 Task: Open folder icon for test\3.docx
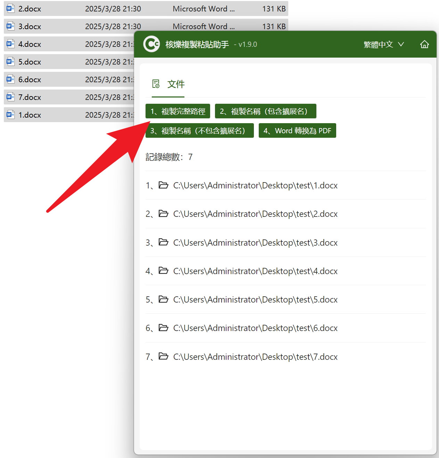pyautogui.click(x=163, y=242)
